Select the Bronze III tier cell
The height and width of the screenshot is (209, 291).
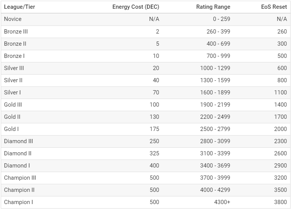tap(16, 32)
